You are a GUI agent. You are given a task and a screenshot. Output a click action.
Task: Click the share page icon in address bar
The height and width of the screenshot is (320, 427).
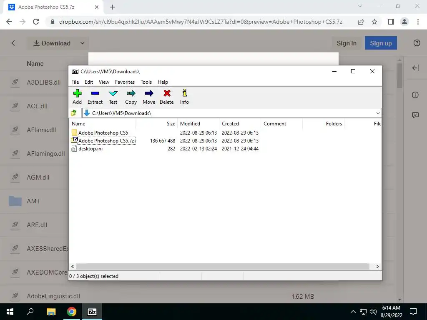pos(361,22)
